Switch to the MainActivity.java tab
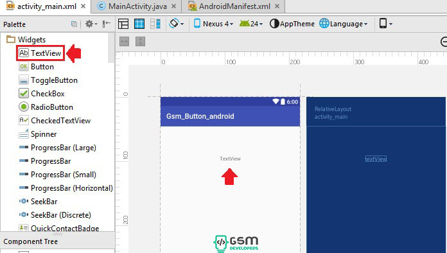The height and width of the screenshot is (253, 447). [137, 6]
